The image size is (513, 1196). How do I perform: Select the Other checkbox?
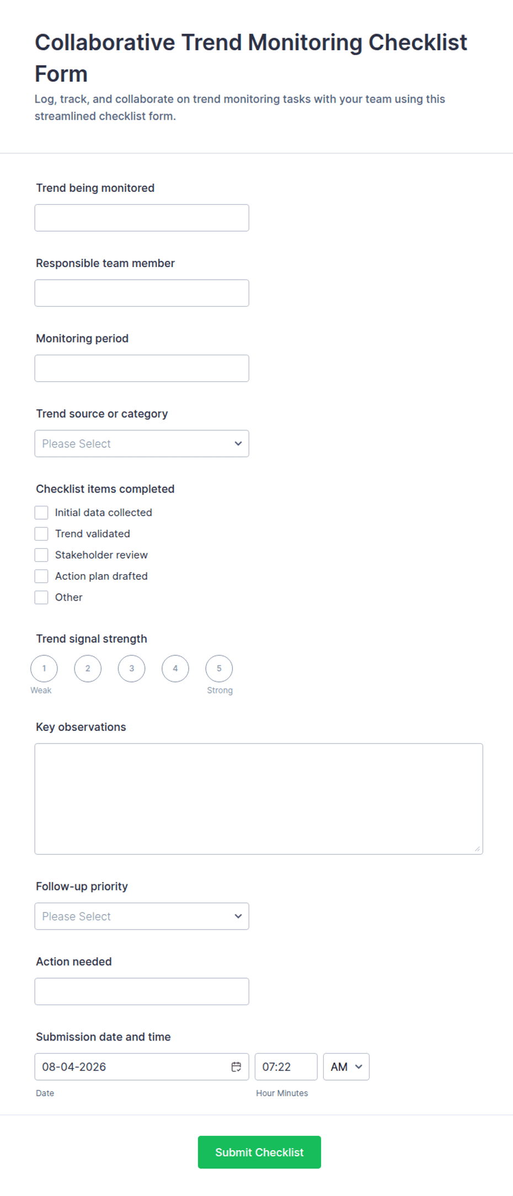coord(41,597)
